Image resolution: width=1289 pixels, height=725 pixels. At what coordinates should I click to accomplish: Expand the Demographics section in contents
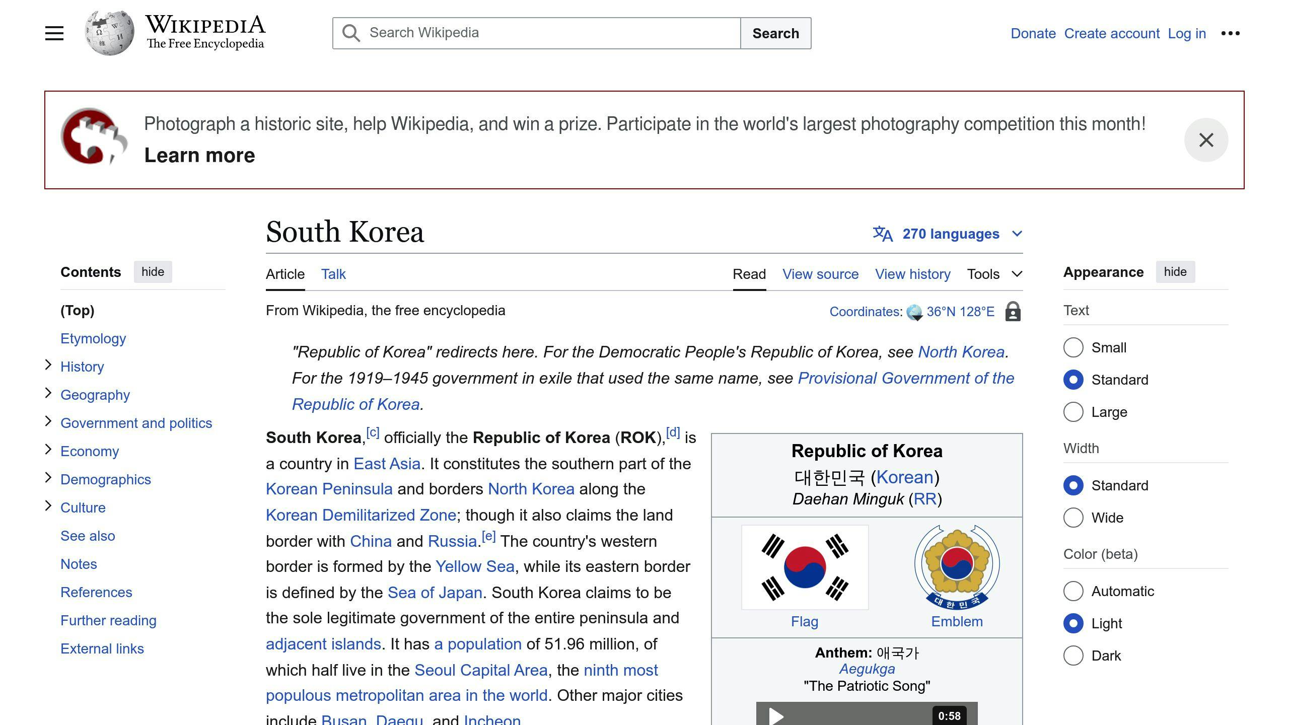48,478
